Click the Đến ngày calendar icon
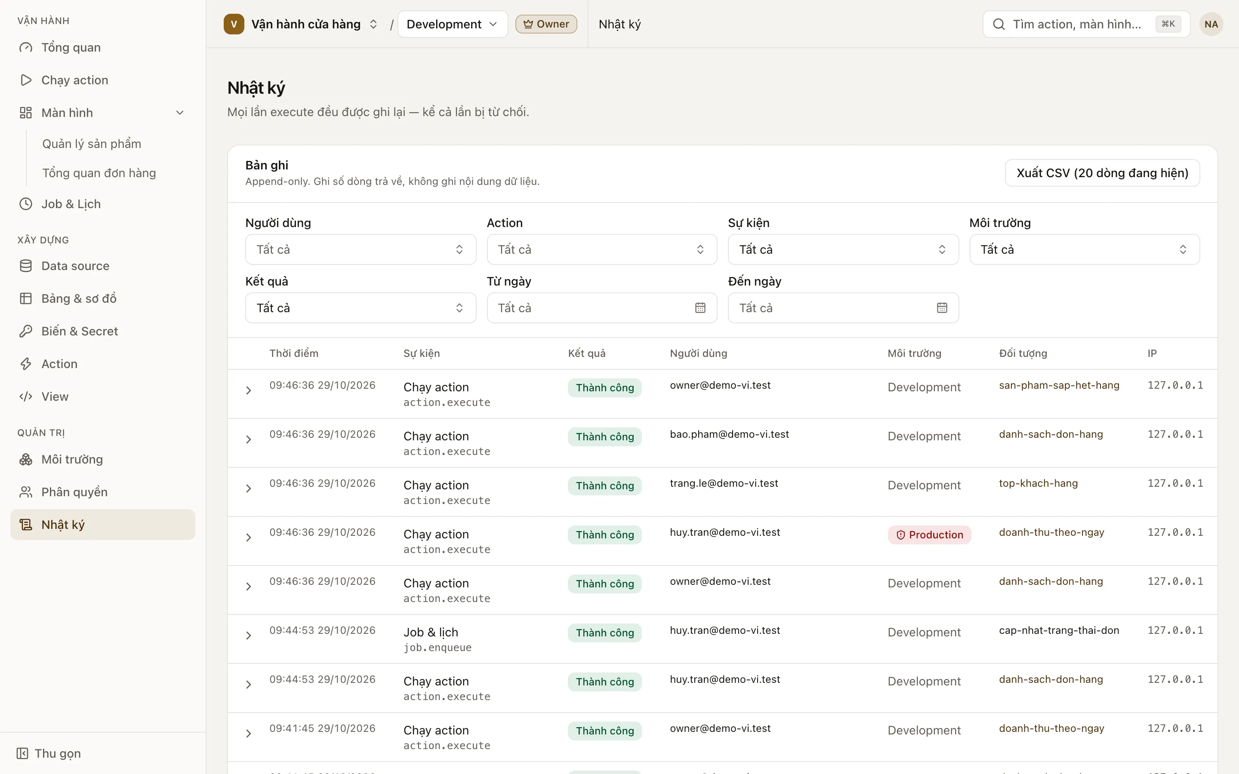1239x774 pixels. point(942,307)
